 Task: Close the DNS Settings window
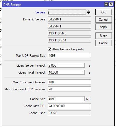click(x=111, y=4)
